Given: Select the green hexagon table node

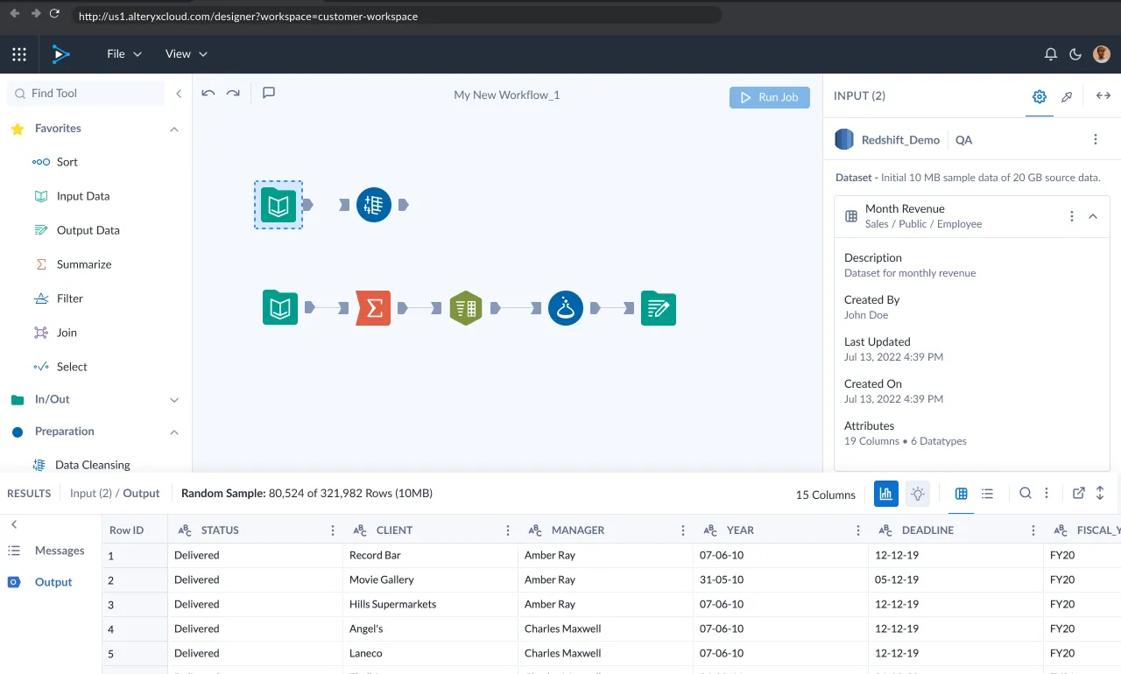Looking at the screenshot, I should click(466, 308).
